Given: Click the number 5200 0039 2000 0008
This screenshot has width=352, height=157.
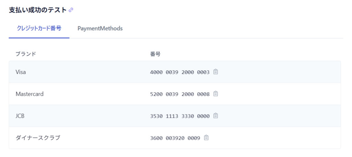Looking at the screenshot, I should (180, 94).
